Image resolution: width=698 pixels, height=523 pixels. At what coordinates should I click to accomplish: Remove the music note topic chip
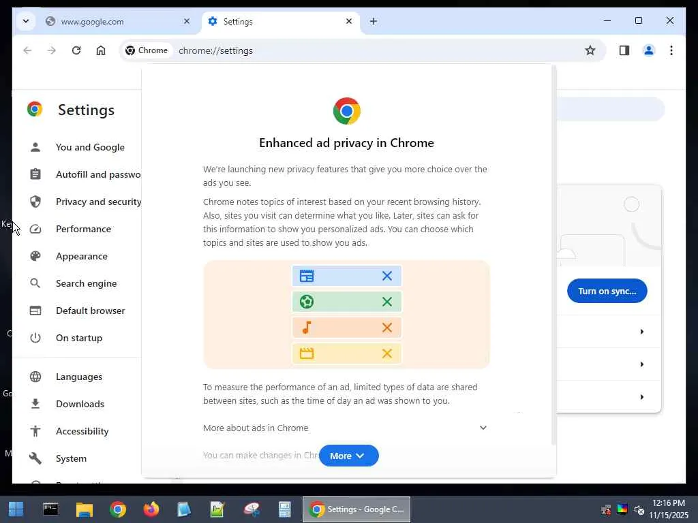click(387, 328)
